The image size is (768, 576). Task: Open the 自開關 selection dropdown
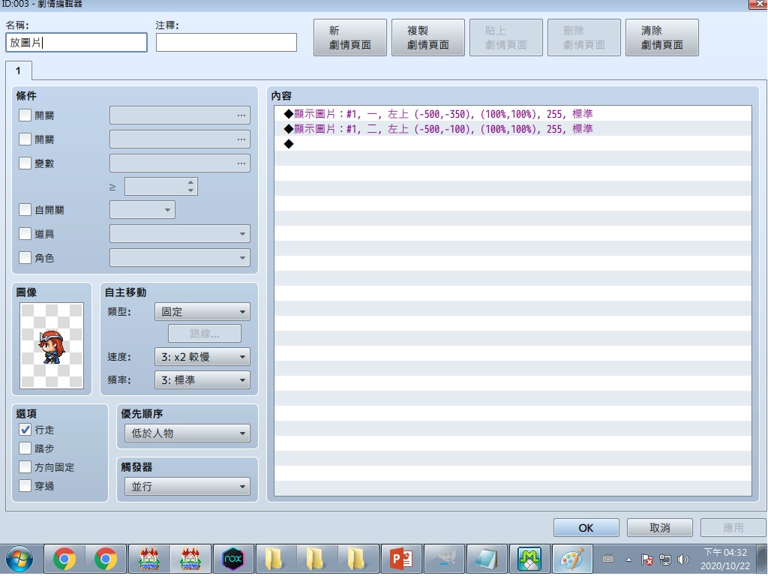point(142,210)
